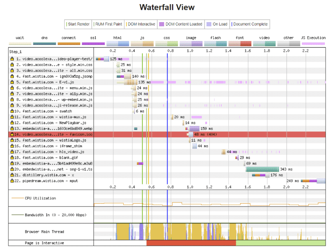Click the lock icon beside NewPlaybar.js request
Viewport: 334px width, 250px height.
tap(12, 123)
